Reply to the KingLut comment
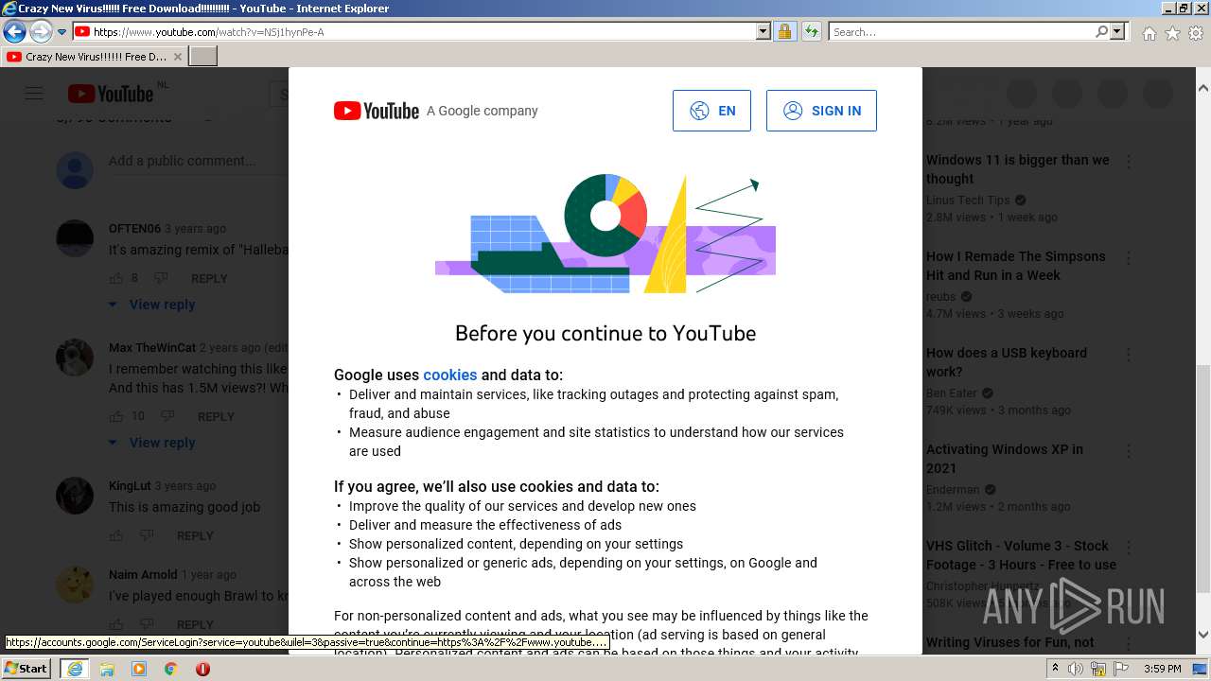1211x681 pixels. [x=195, y=536]
